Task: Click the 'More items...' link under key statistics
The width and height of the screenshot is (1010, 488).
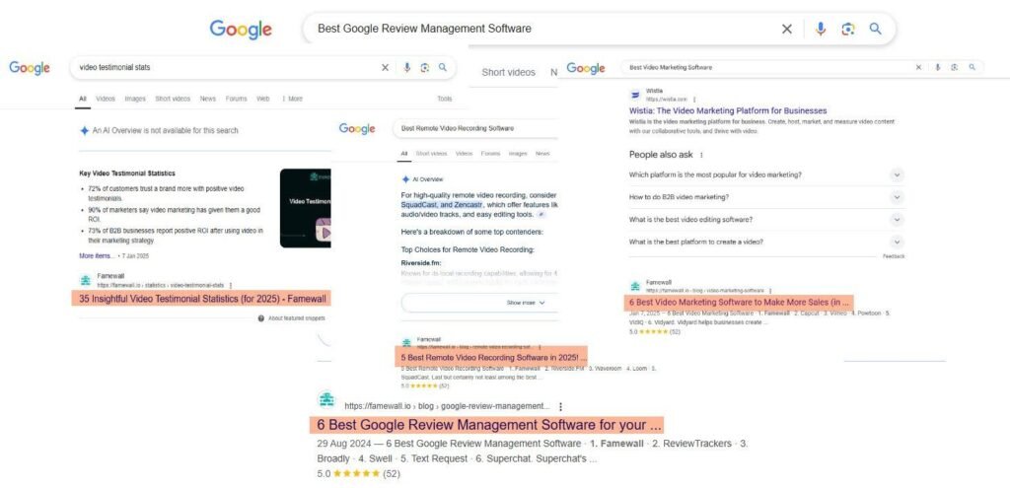Action: [x=97, y=255]
